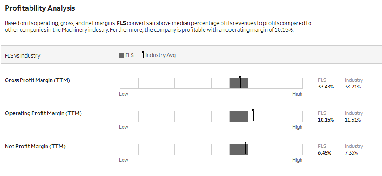Click the 7.36% industry net margin value
Image resolution: width=382 pixels, height=176 pixels.
[351, 153]
